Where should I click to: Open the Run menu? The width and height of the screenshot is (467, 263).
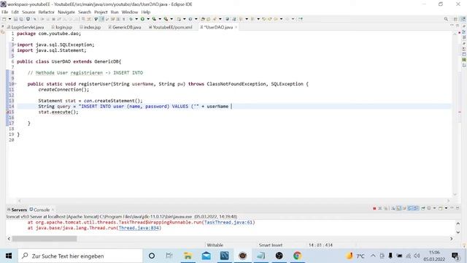115,12
